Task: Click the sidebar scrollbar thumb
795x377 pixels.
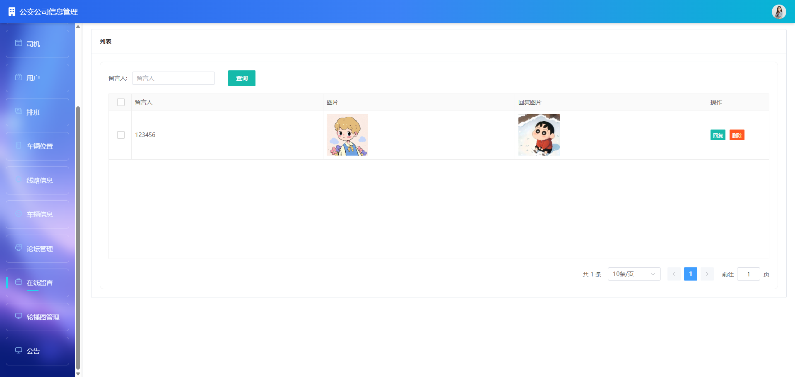Action: point(78,238)
